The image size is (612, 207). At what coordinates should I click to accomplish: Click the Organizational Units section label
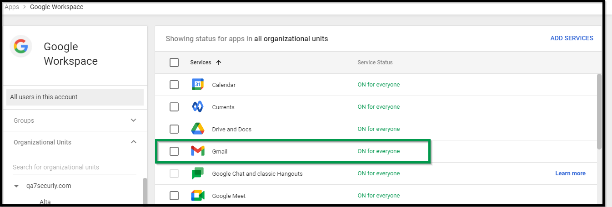pos(42,142)
